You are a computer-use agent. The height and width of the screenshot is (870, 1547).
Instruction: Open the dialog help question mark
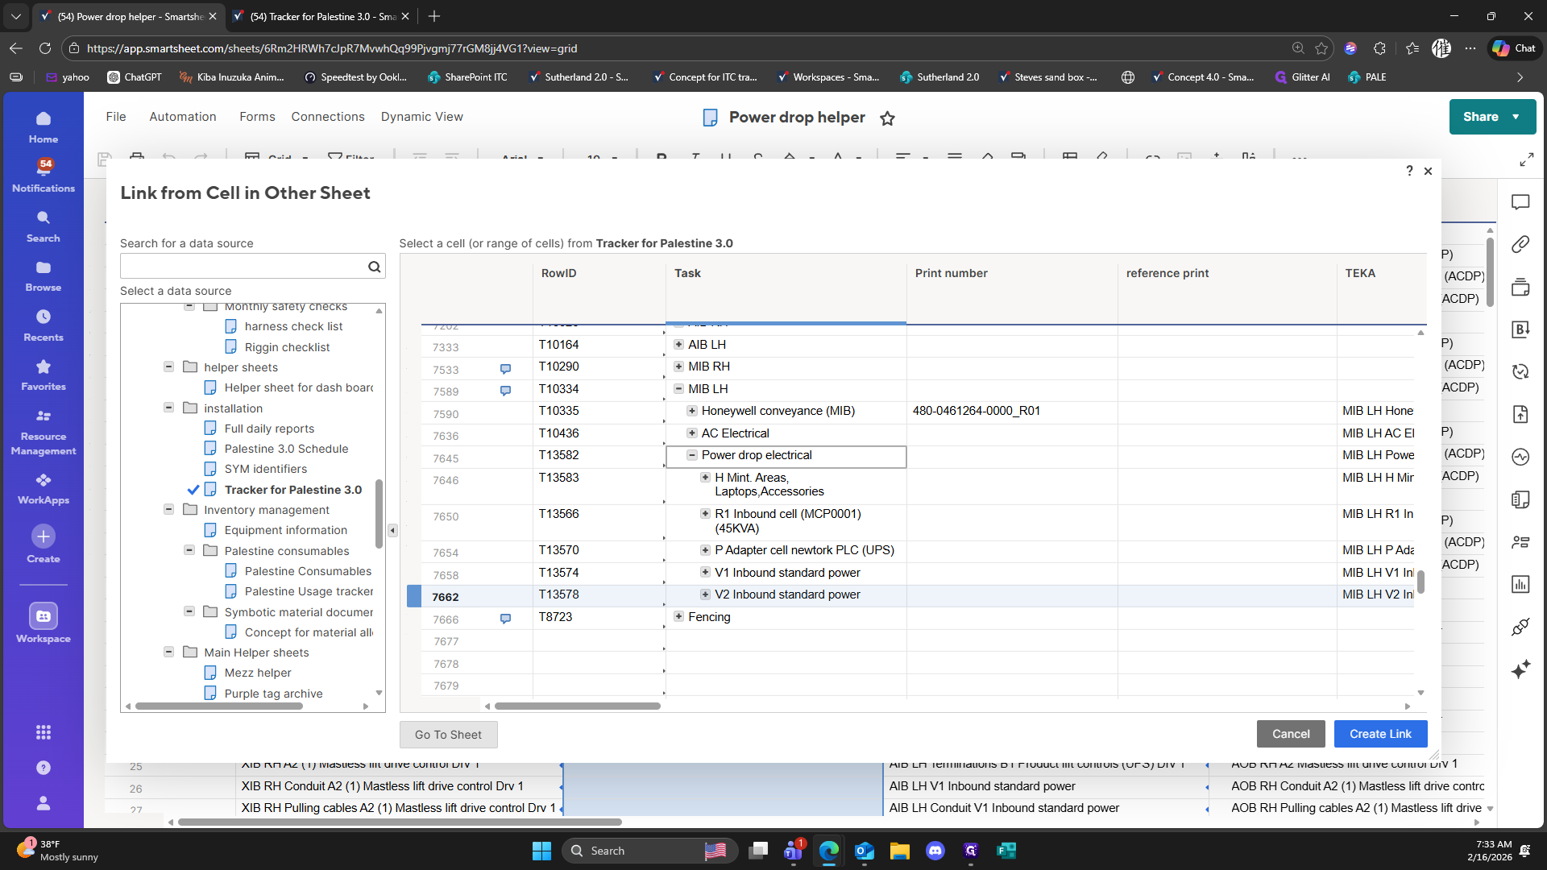(1409, 171)
